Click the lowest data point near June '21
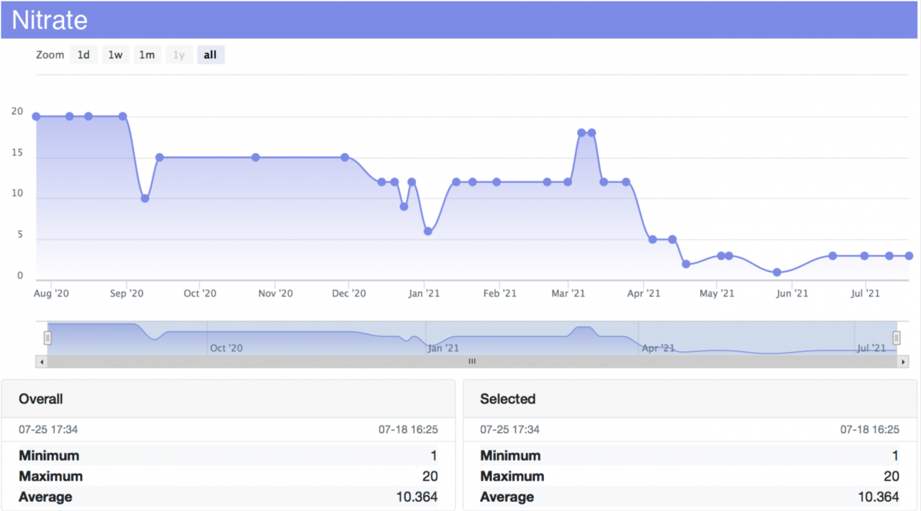This screenshot has width=921, height=511. [x=777, y=272]
